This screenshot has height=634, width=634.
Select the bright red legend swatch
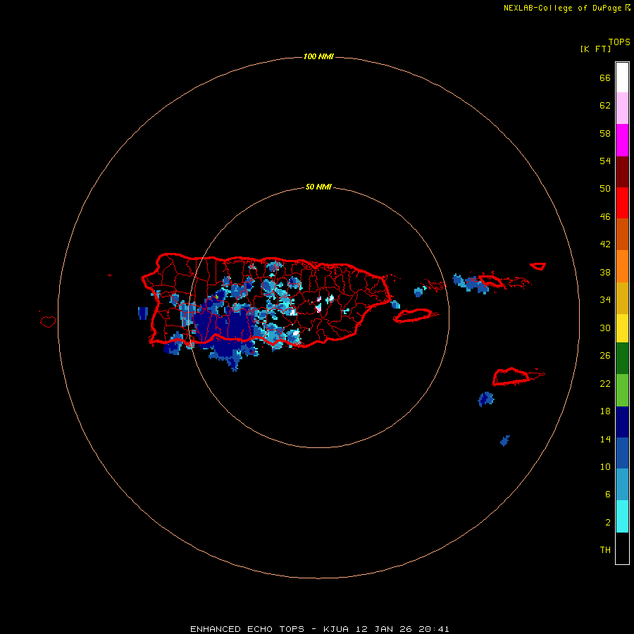pos(622,203)
